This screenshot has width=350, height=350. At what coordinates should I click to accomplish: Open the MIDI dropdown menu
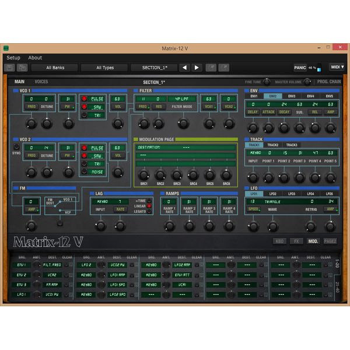pyautogui.click(x=337, y=67)
